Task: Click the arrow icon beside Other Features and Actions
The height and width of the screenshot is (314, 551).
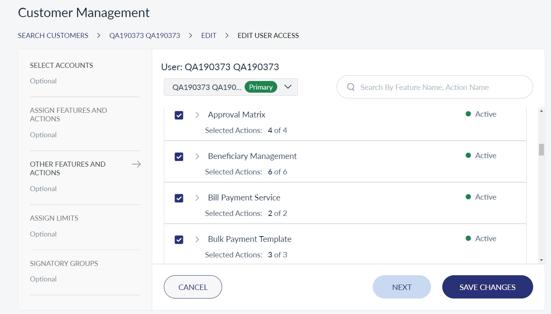Action: [136, 164]
